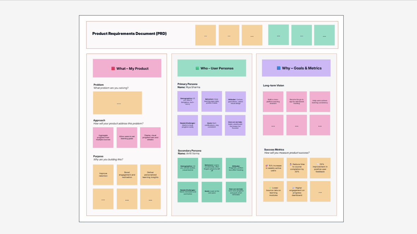This screenshot has width=417, height=234.
Task: Click the emoji icon on the Reduce time note
Action: pyautogui.click(x=291, y=164)
